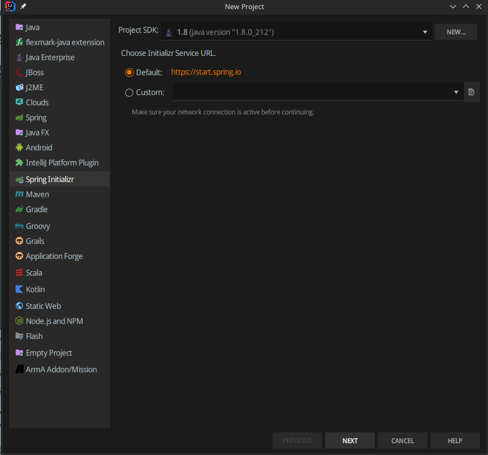Click the Clouds icon
This screenshot has height=455, width=488.
(19, 102)
